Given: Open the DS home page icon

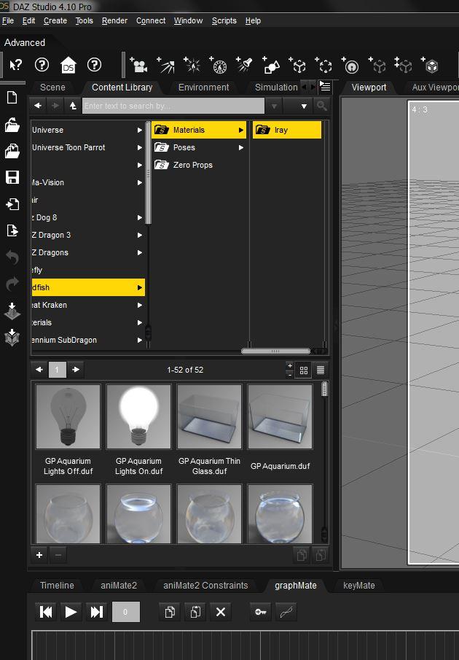Looking at the screenshot, I should [68, 65].
